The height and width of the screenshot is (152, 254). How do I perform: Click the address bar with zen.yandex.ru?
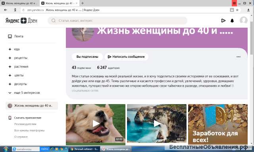tap(125, 10)
